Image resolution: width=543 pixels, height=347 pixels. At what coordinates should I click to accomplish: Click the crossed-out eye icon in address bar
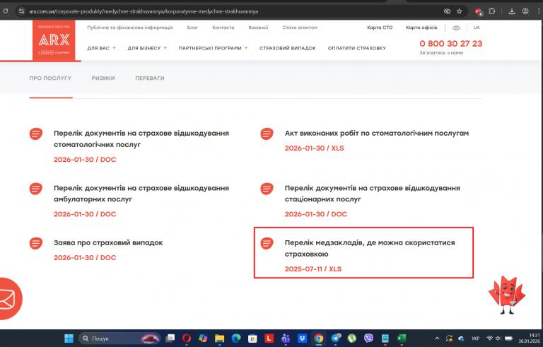(x=447, y=11)
